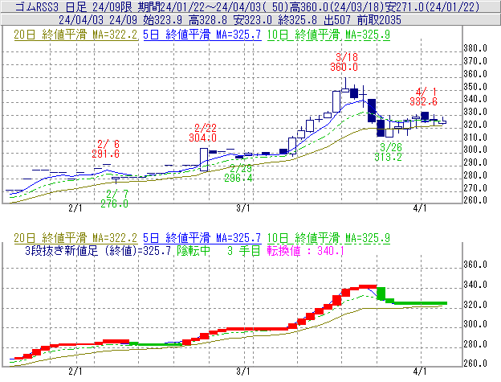Click upper chart '350.0' price axis label
501x382 pixels.
(x=475, y=87)
